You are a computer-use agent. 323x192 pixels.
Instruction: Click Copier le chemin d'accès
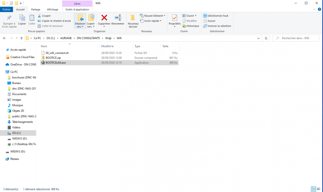tap(54, 21)
